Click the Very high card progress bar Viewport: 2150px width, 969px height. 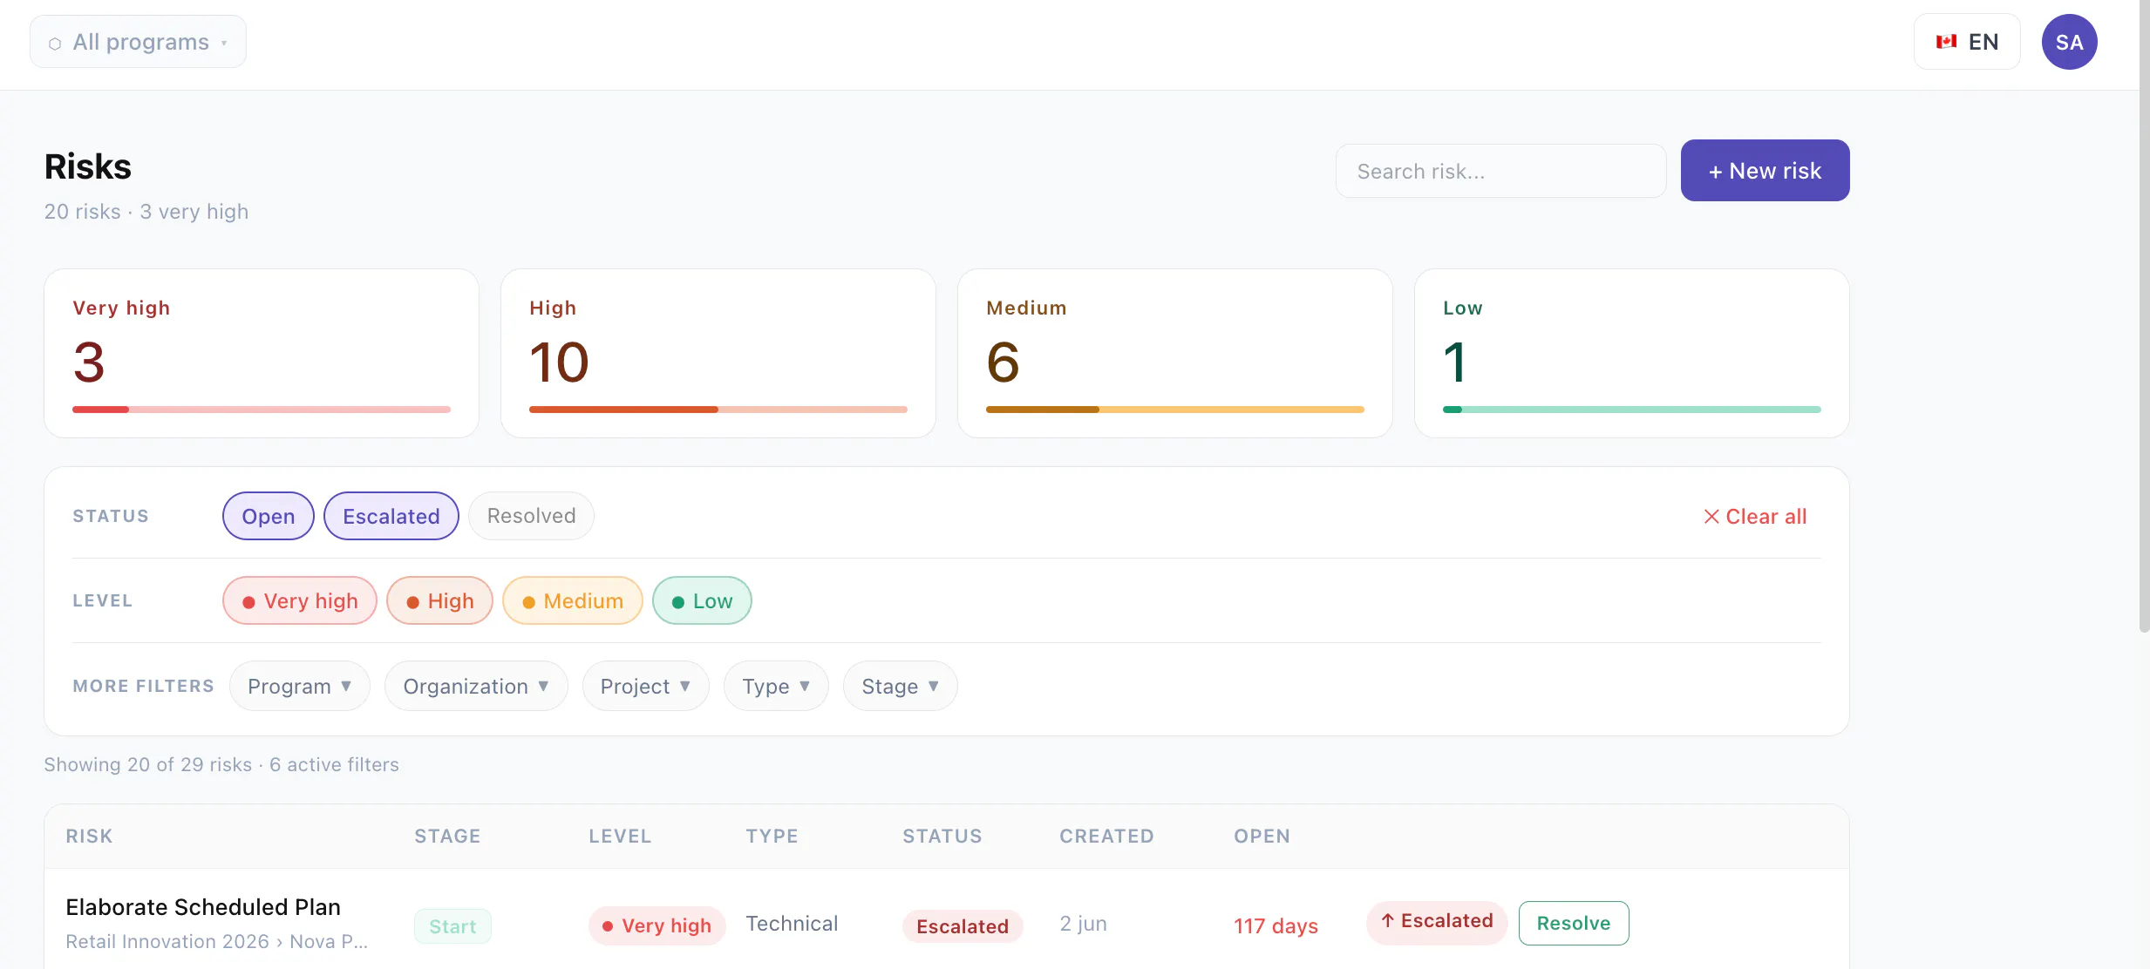tap(262, 410)
